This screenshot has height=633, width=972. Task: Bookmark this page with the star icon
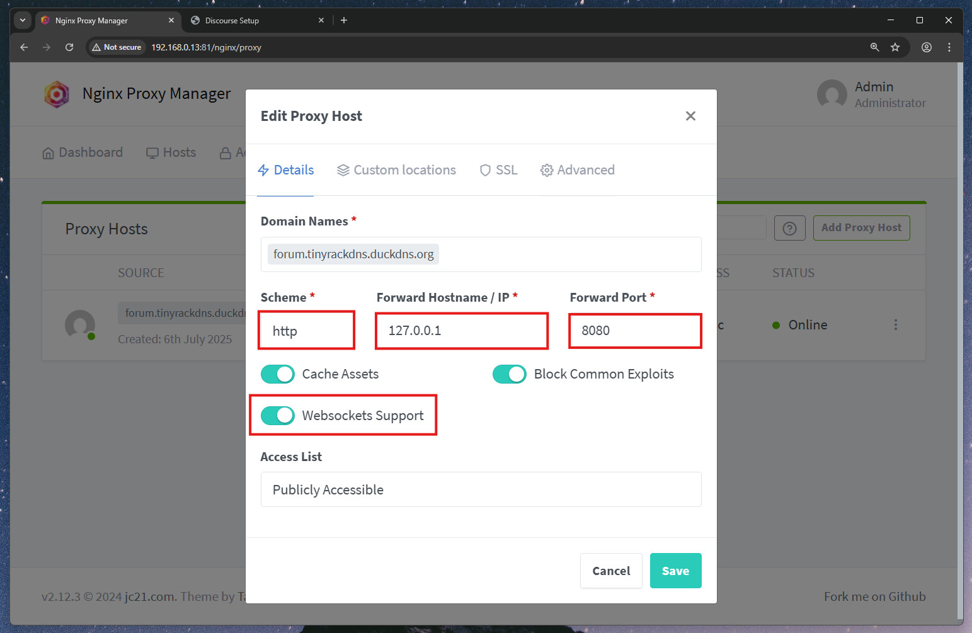tap(895, 47)
